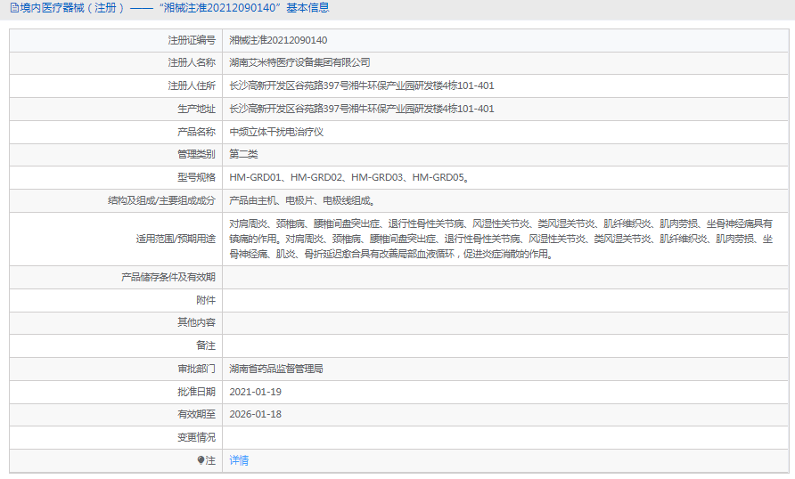The width and height of the screenshot is (795, 479).
Task: Click the 注册人住所 address value
Action: click(362, 85)
